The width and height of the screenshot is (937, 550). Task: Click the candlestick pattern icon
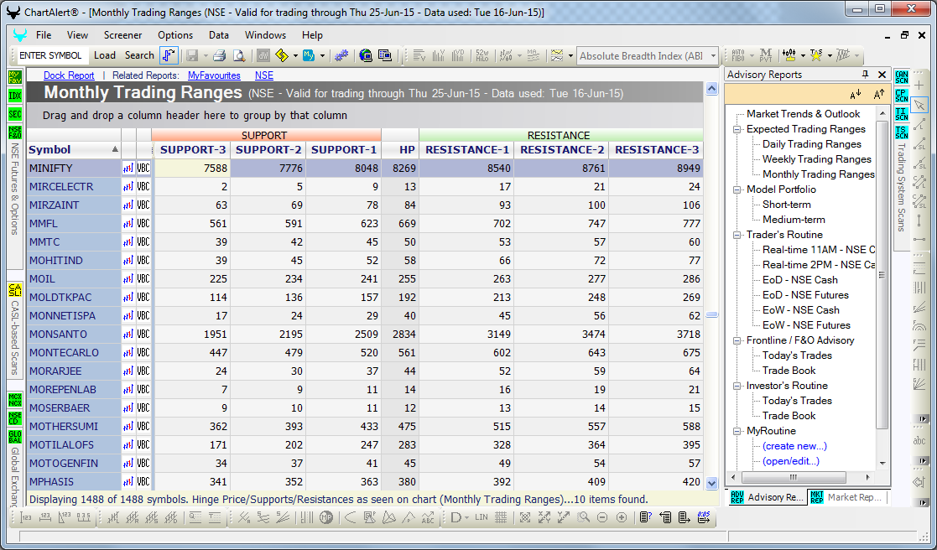click(x=789, y=55)
